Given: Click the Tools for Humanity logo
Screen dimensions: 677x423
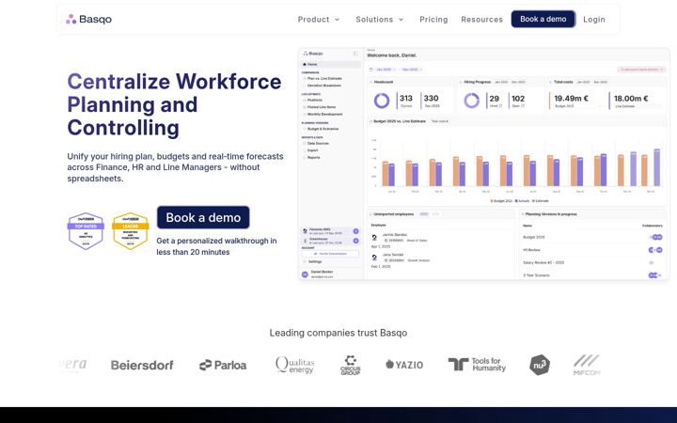Looking at the screenshot, I should 477,365.
